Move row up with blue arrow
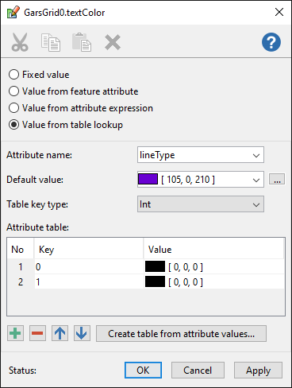This screenshot has width=292, height=388. coord(60,333)
